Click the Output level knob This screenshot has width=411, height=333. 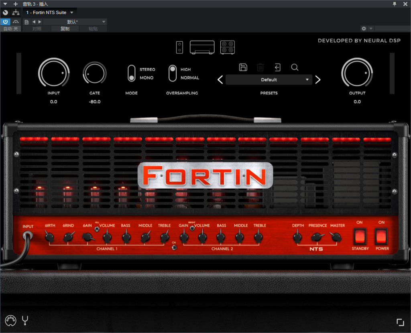(x=357, y=73)
